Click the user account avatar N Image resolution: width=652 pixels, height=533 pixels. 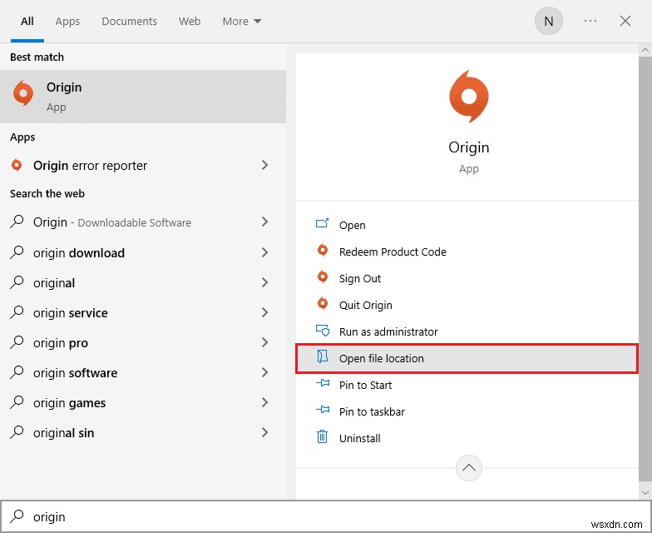548,22
